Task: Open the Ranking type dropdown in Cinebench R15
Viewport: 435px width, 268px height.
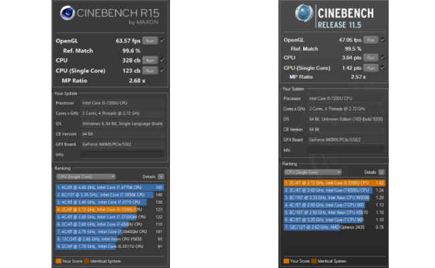Action: tap(86, 177)
